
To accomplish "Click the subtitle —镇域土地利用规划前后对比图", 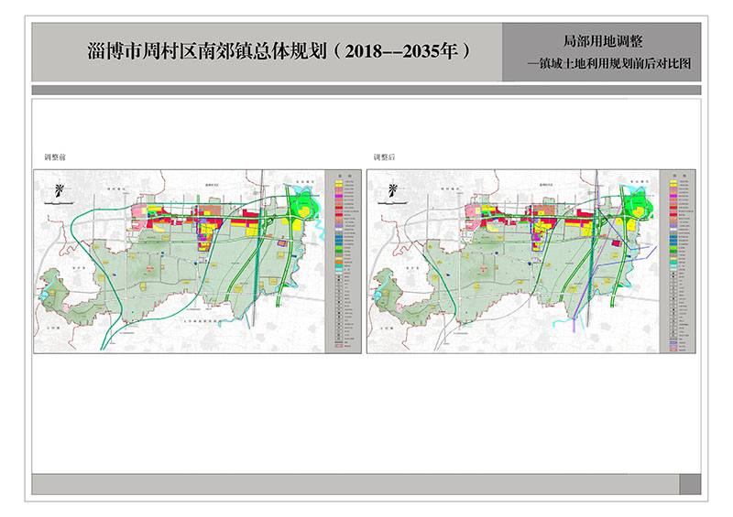I will [609, 63].
